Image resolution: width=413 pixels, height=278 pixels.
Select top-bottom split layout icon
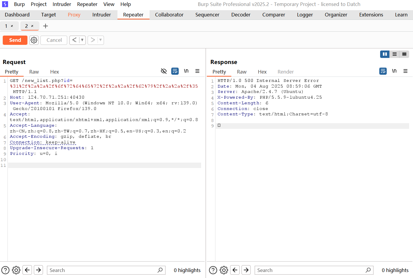tap(394, 54)
